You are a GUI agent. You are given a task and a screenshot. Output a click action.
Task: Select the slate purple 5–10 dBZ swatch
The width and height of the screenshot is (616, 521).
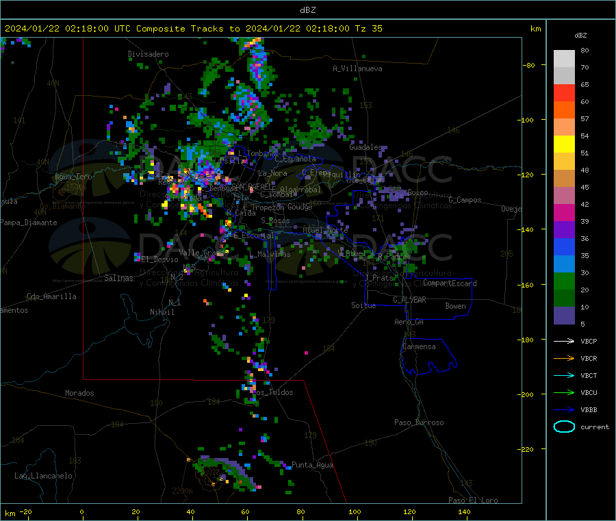(564, 316)
